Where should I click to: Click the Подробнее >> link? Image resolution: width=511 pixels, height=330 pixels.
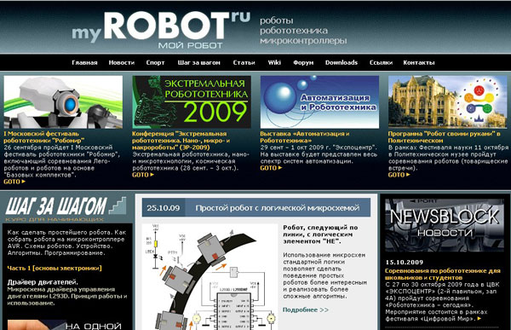coord(306,310)
